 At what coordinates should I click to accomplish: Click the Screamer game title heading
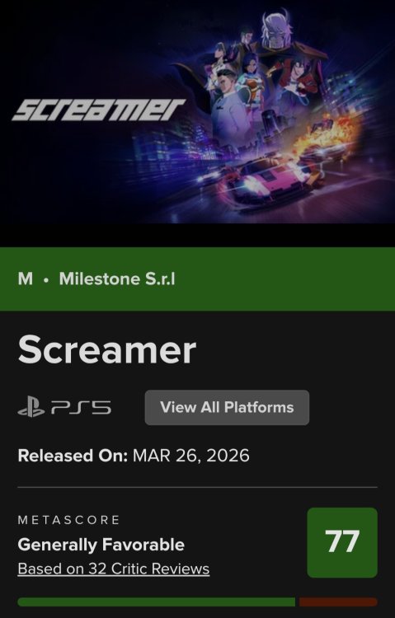click(107, 349)
